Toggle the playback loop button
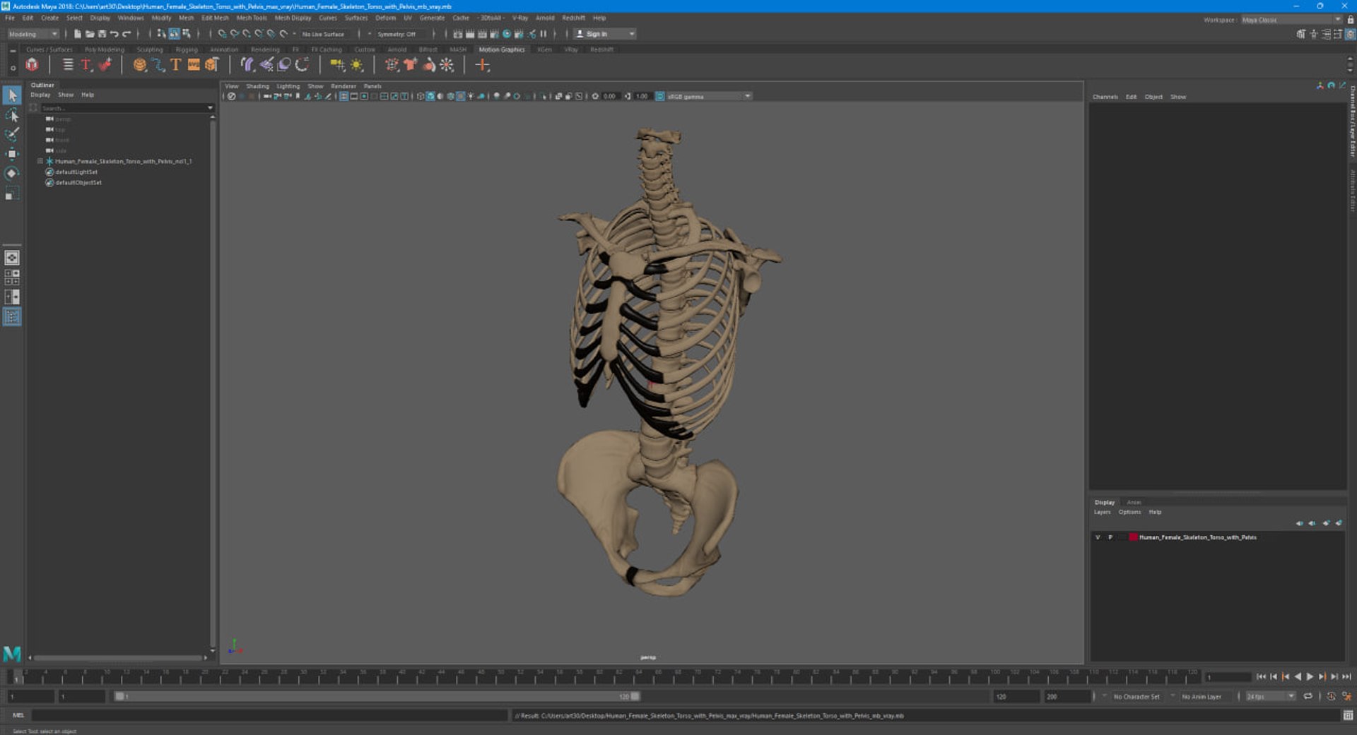This screenshot has height=735, width=1357. coord(1308,696)
